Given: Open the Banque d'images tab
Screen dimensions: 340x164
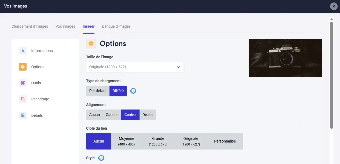Looking at the screenshot, I should click(116, 26).
